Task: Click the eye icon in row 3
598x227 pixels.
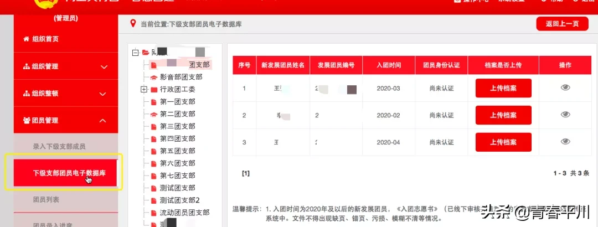Action: click(565, 142)
